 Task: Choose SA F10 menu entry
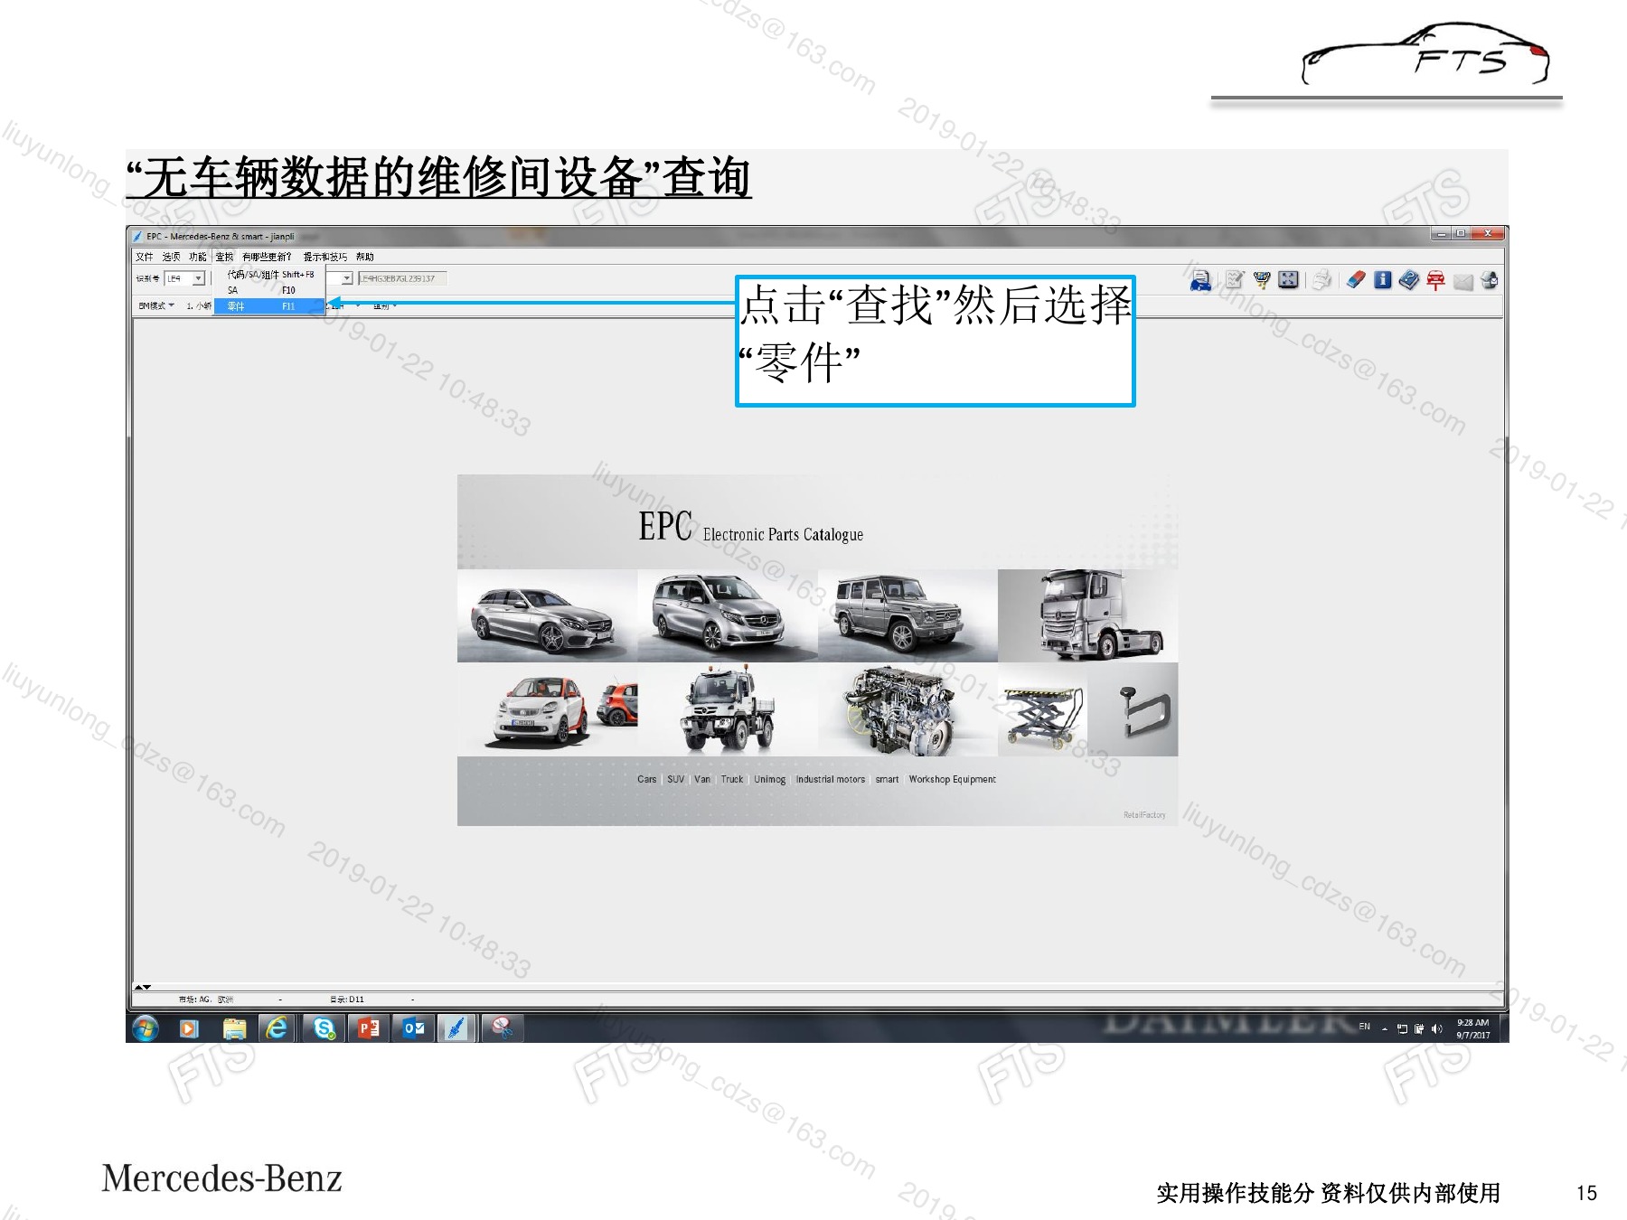coord(269,290)
